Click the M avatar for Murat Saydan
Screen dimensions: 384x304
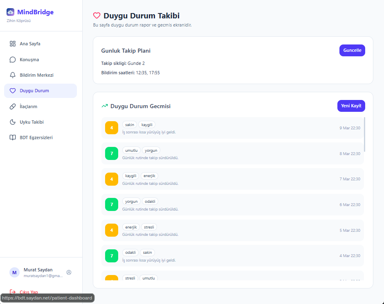(14, 272)
